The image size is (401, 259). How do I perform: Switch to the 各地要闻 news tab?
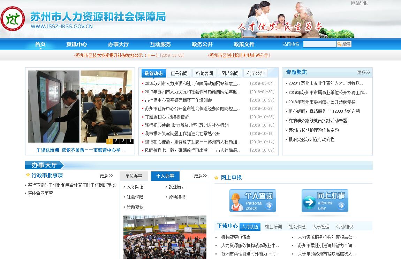[204, 73]
